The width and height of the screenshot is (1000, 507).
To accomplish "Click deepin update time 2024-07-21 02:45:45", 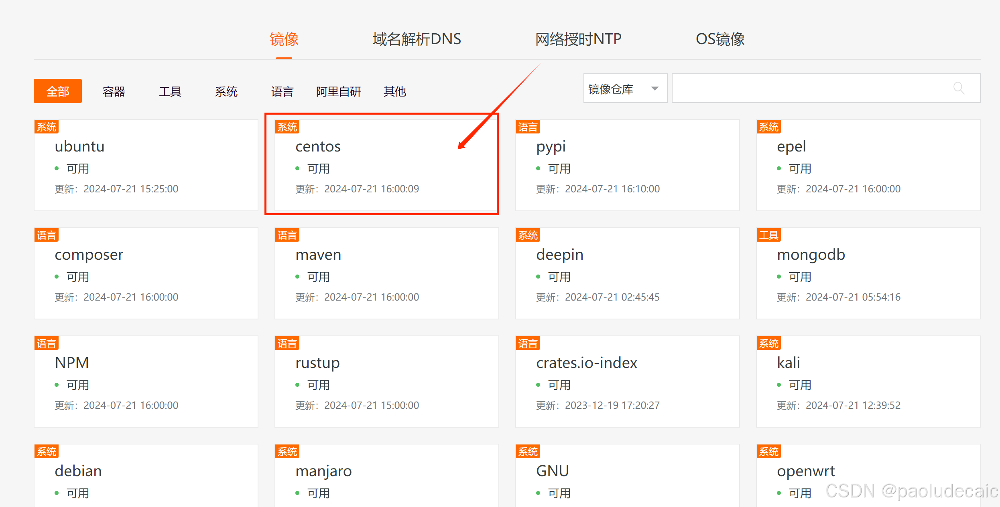I will (x=612, y=297).
